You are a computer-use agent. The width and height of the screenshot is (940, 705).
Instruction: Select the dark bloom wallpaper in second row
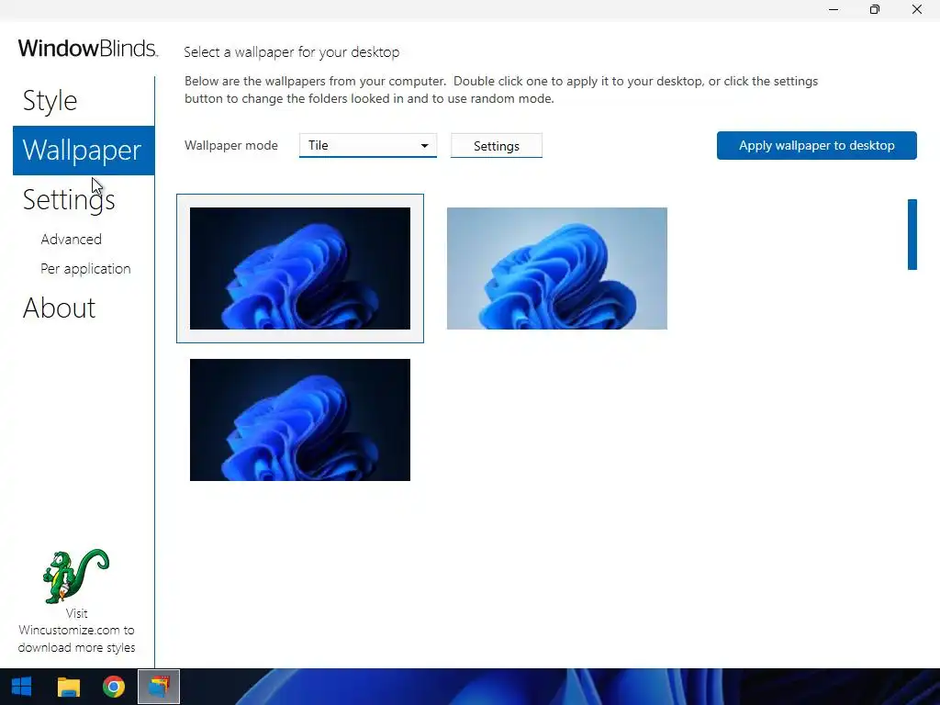click(x=300, y=420)
